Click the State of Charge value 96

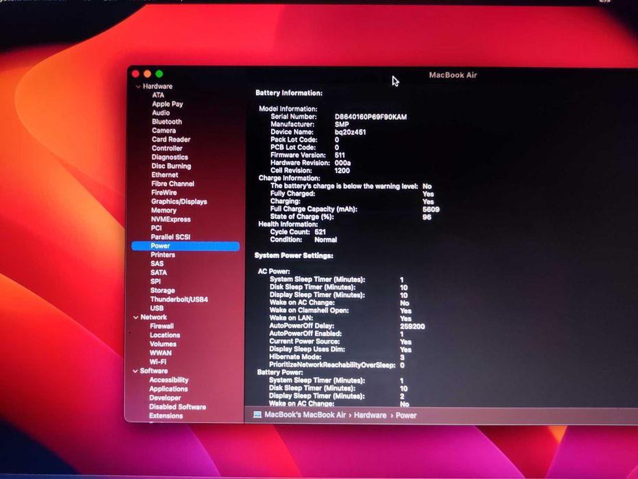[x=426, y=217]
